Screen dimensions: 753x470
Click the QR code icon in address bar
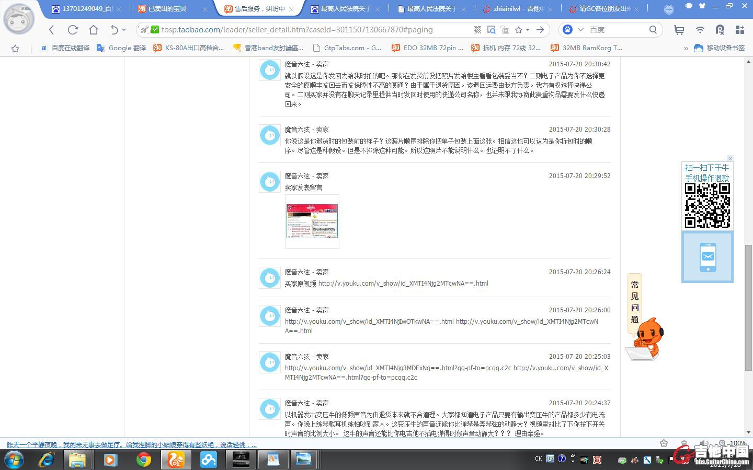[477, 30]
